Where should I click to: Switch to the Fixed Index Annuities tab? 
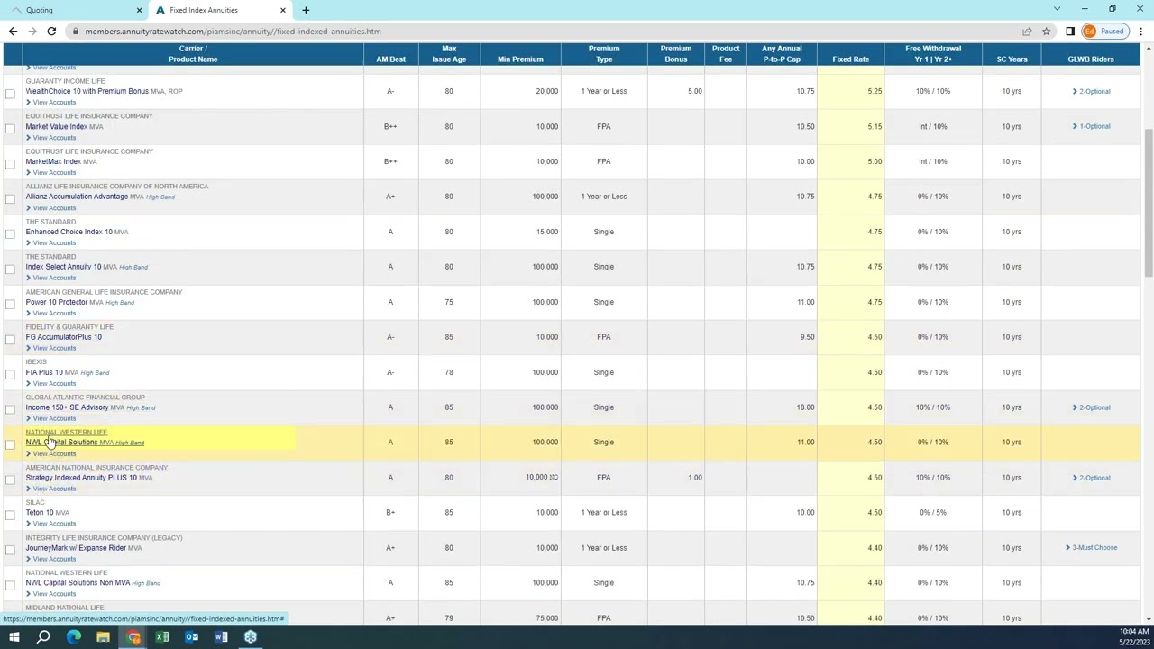[x=220, y=10]
